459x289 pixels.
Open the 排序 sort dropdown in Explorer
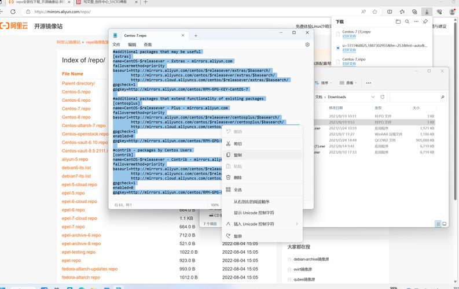323,83
